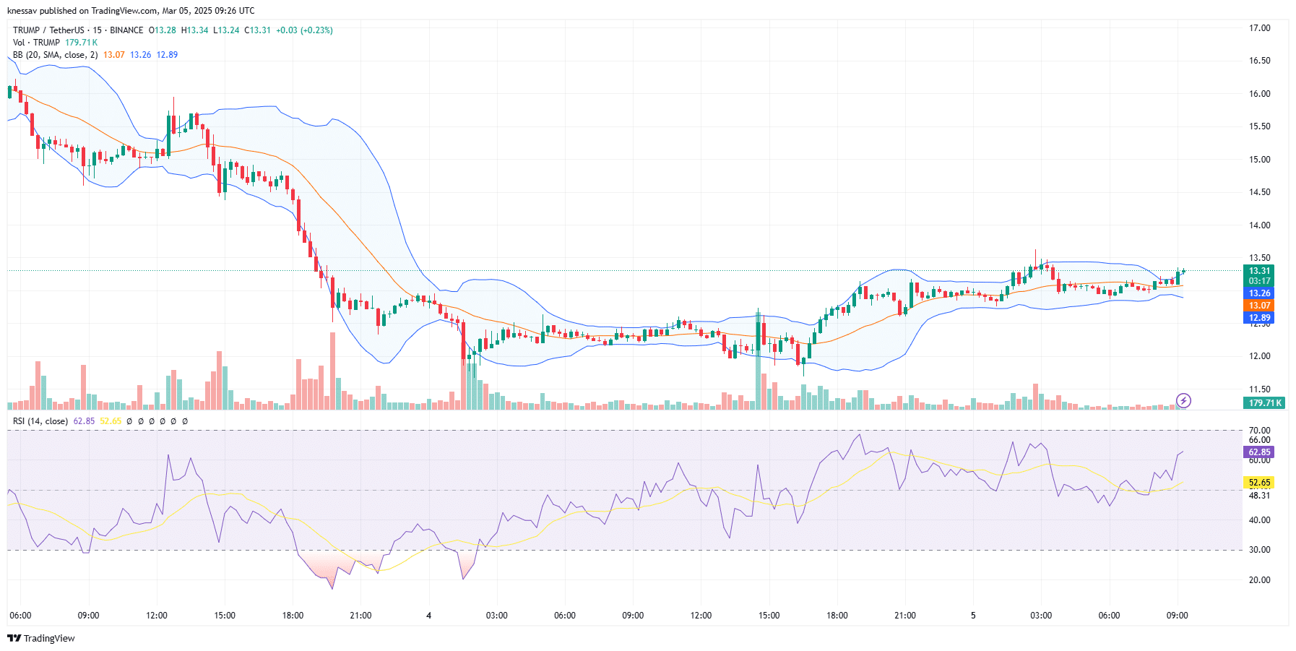Click the green 13.31 last price tag
Screen dimensions: 1296x651
click(1260, 271)
